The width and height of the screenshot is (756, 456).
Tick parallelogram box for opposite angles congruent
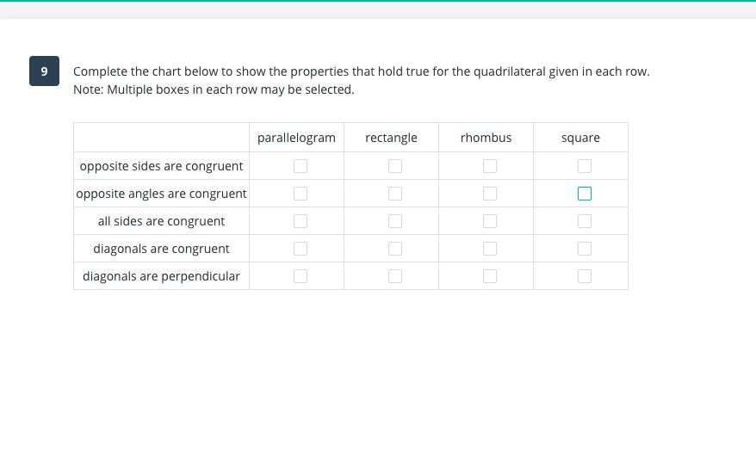[x=301, y=194]
